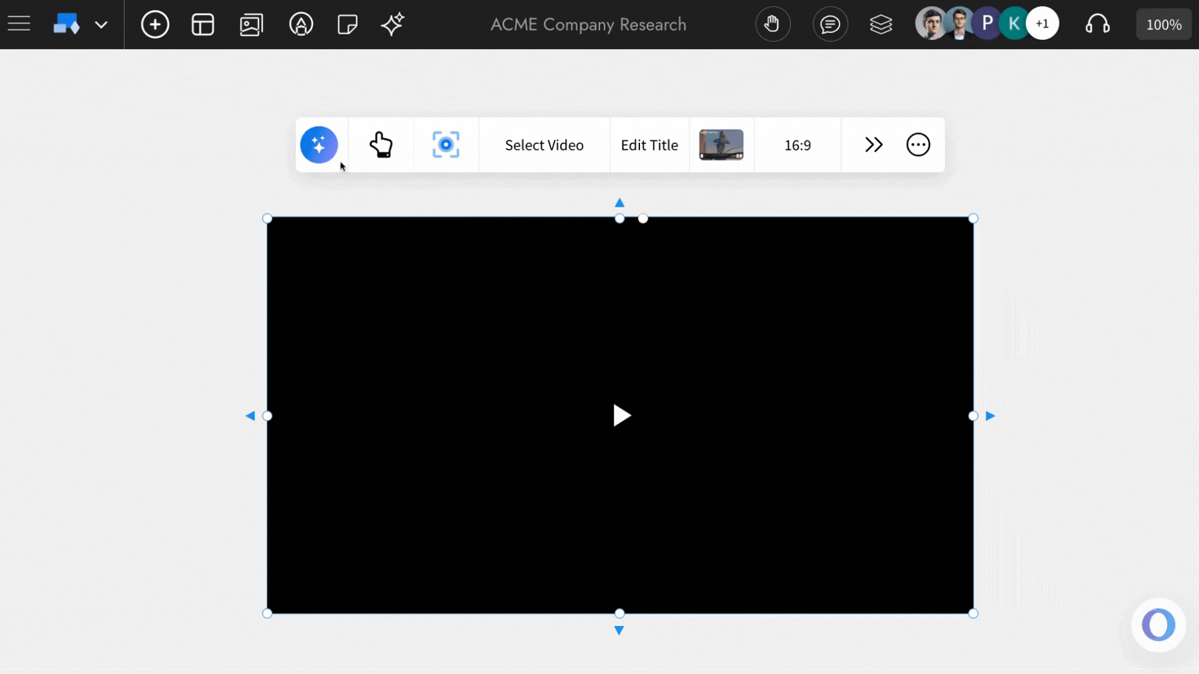This screenshot has height=674, width=1199.
Task: Open the image insertion tool
Action: pos(251,24)
